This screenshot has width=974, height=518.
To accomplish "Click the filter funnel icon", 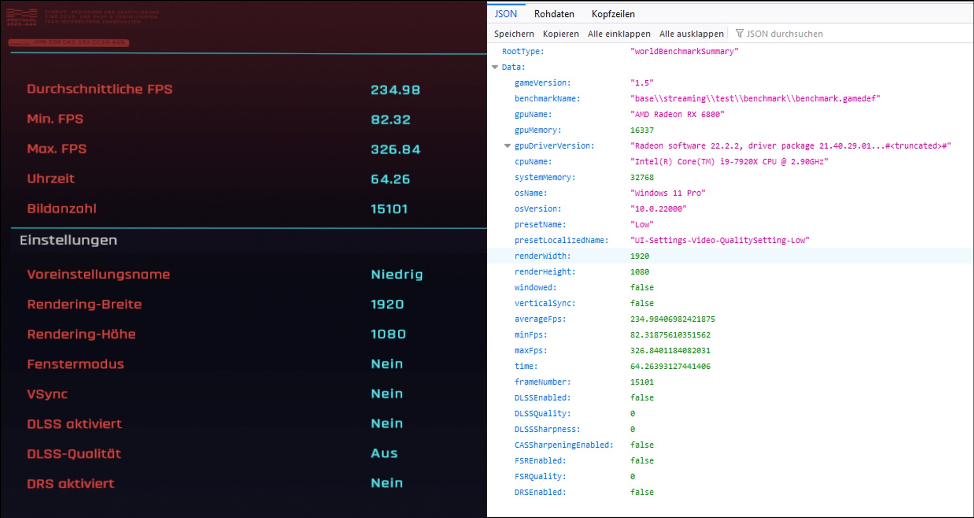I will (x=740, y=33).
